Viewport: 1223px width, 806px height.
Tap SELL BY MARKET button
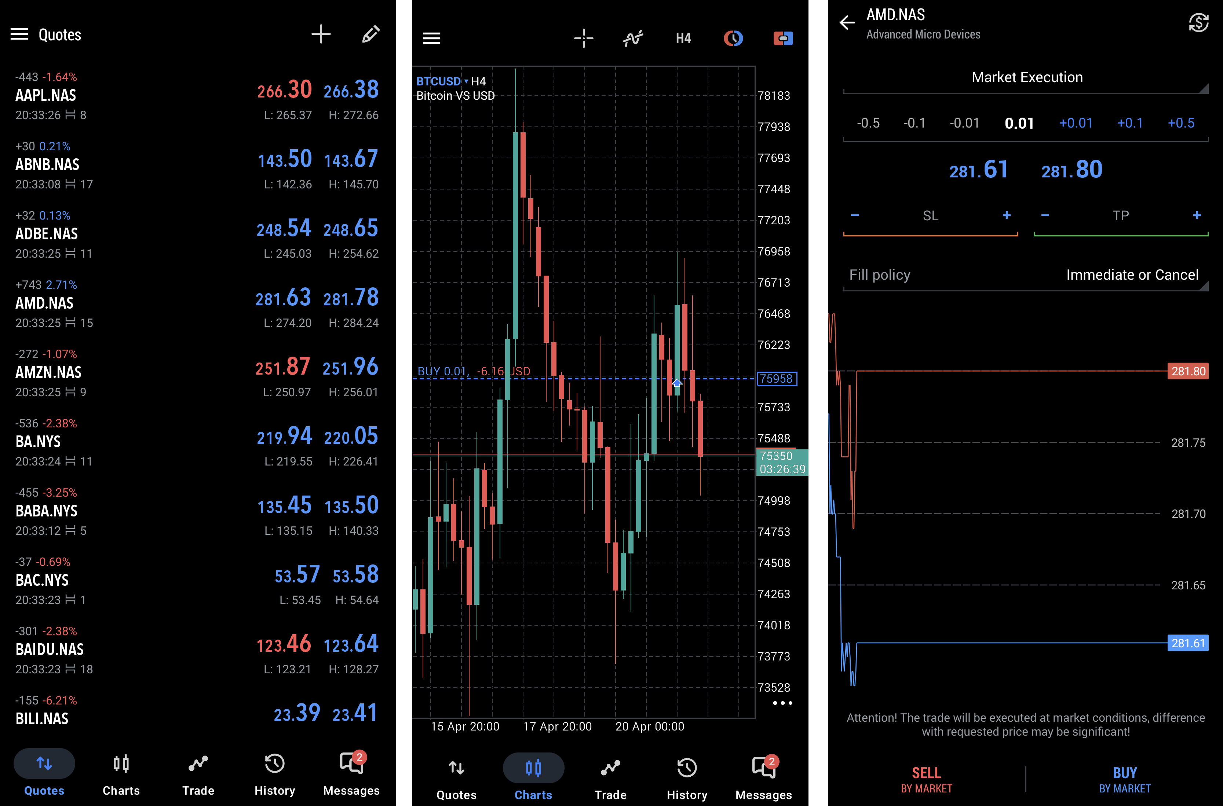tap(926, 779)
